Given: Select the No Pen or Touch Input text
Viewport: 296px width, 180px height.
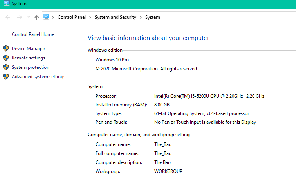Looking at the screenshot, I should [x=205, y=122].
